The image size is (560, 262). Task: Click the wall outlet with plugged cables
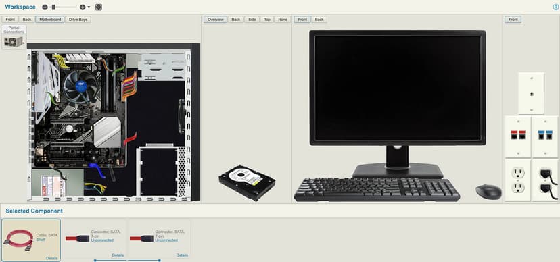point(545,180)
